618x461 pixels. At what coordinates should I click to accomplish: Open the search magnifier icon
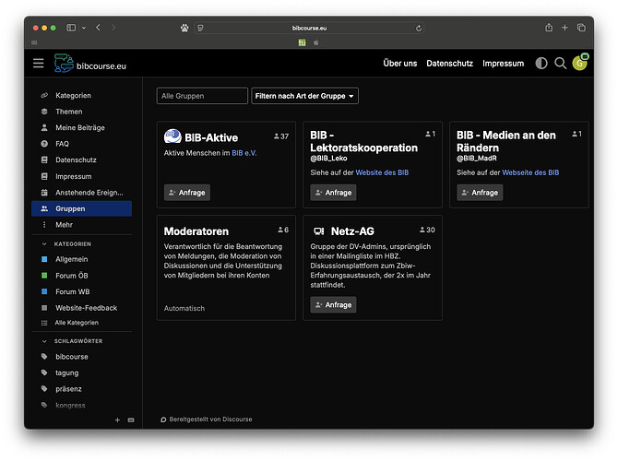[x=560, y=64]
